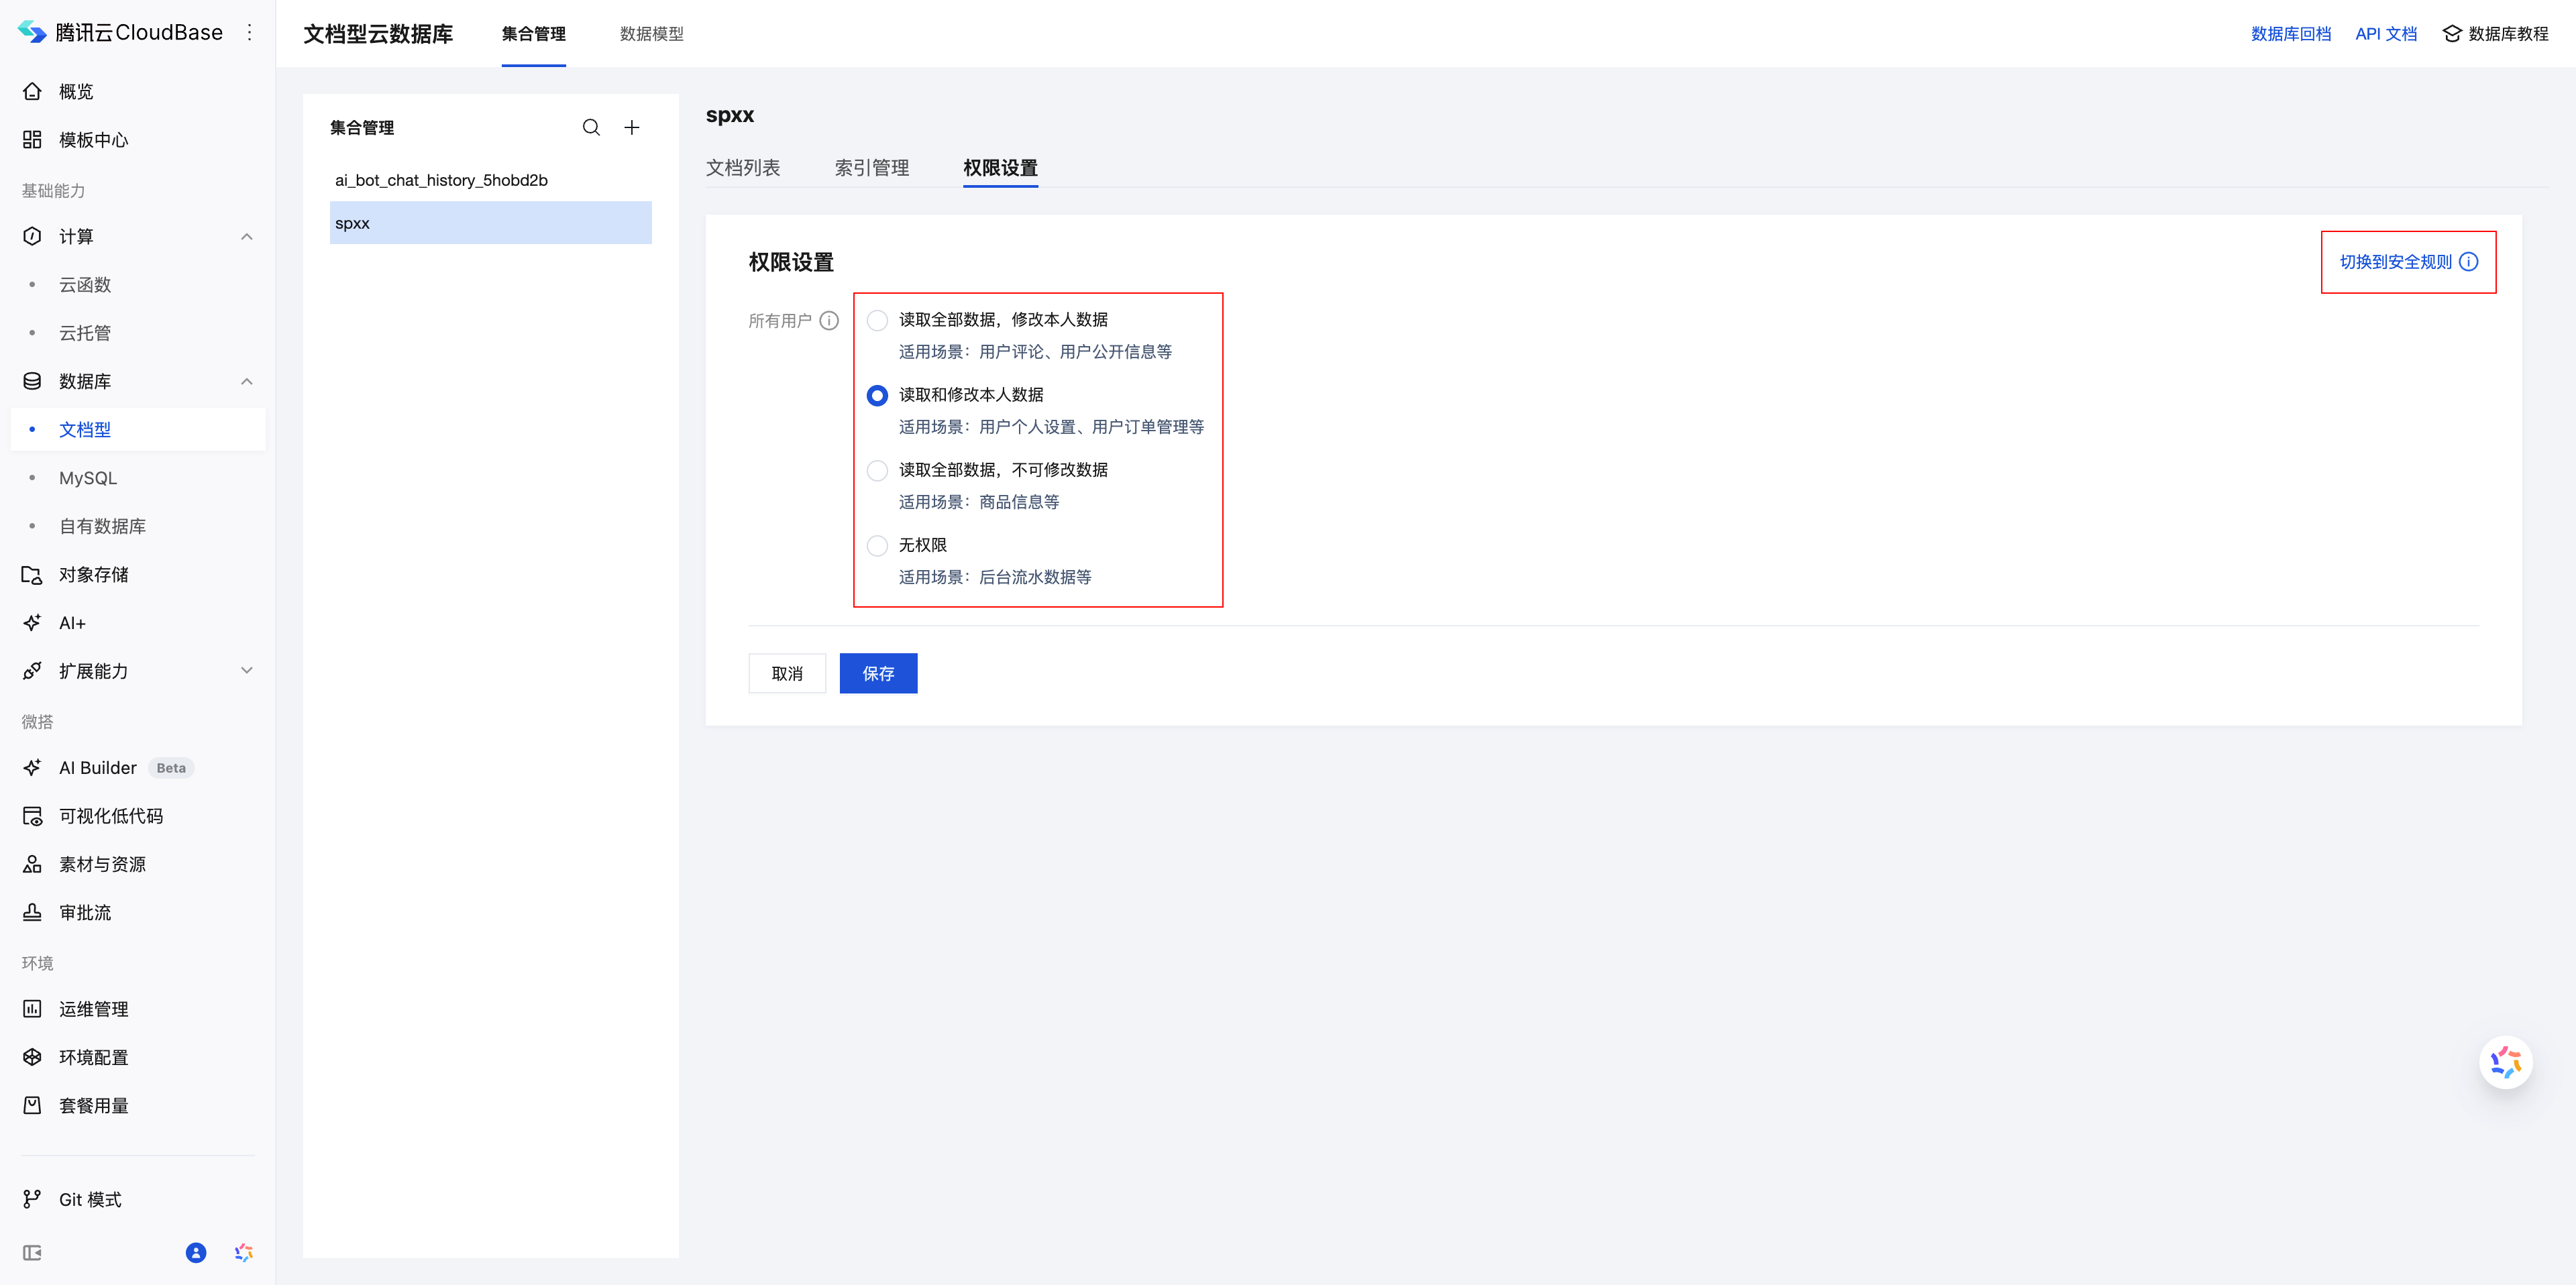Switch to the 集合管理 top tab
Image resolution: width=2576 pixels, height=1285 pixels.
(x=534, y=34)
